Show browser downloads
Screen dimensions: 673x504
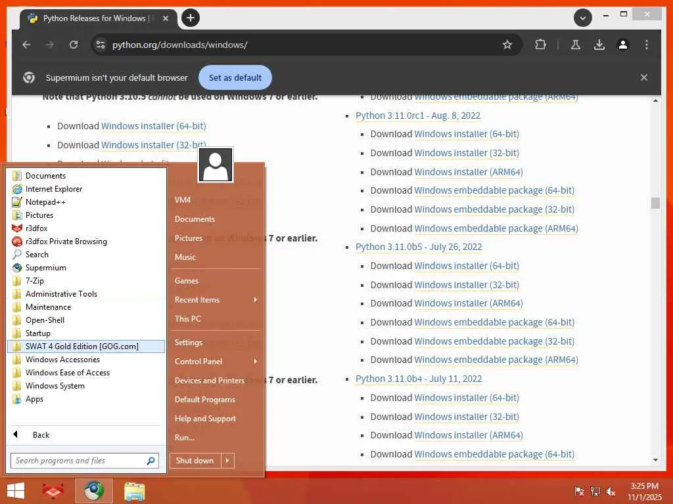pos(599,45)
